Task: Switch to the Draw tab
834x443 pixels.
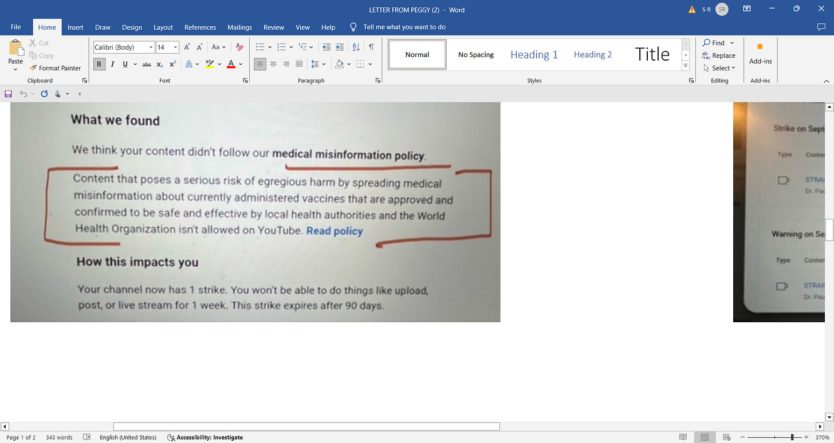Action: [x=103, y=27]
